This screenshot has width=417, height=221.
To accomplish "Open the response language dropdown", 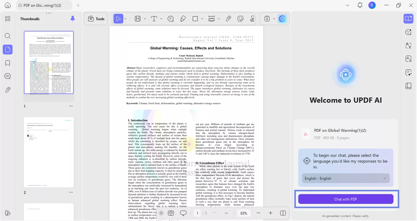I will pyautogui.click(x=345, y=178).
